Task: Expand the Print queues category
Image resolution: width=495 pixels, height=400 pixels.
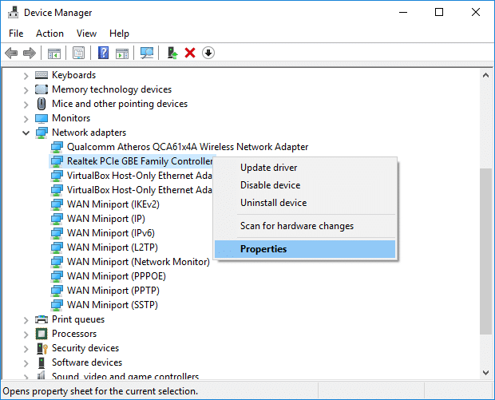Action: (x=26, y=319)
